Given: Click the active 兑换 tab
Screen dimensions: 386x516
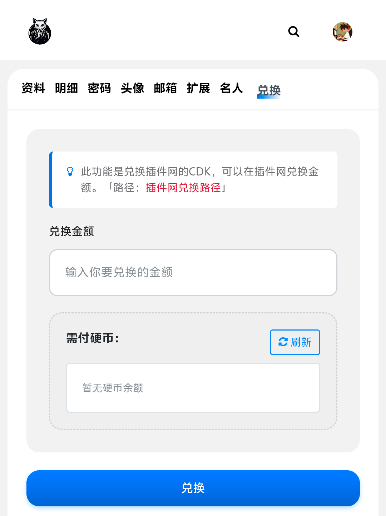Looking at the screenshot, I should [x=269, y=90].
